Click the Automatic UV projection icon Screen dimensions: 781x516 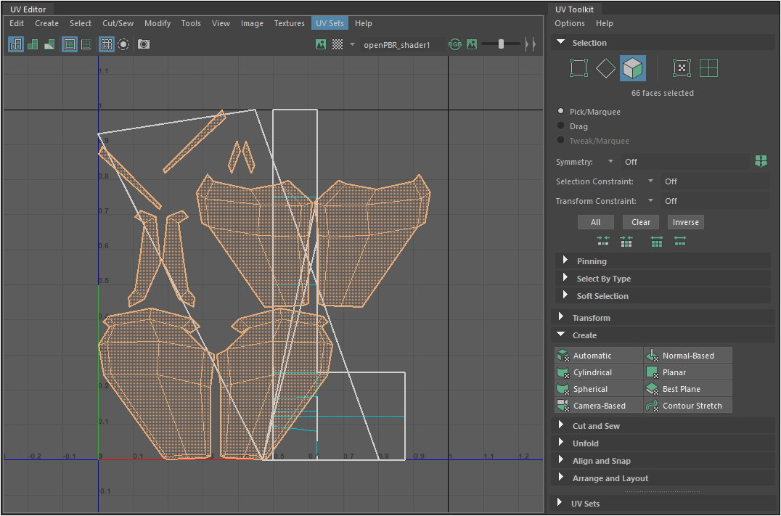563,356
